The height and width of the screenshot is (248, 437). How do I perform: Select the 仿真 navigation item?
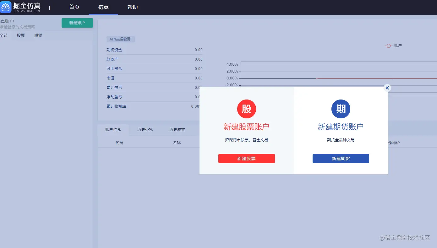coord(103,7)
